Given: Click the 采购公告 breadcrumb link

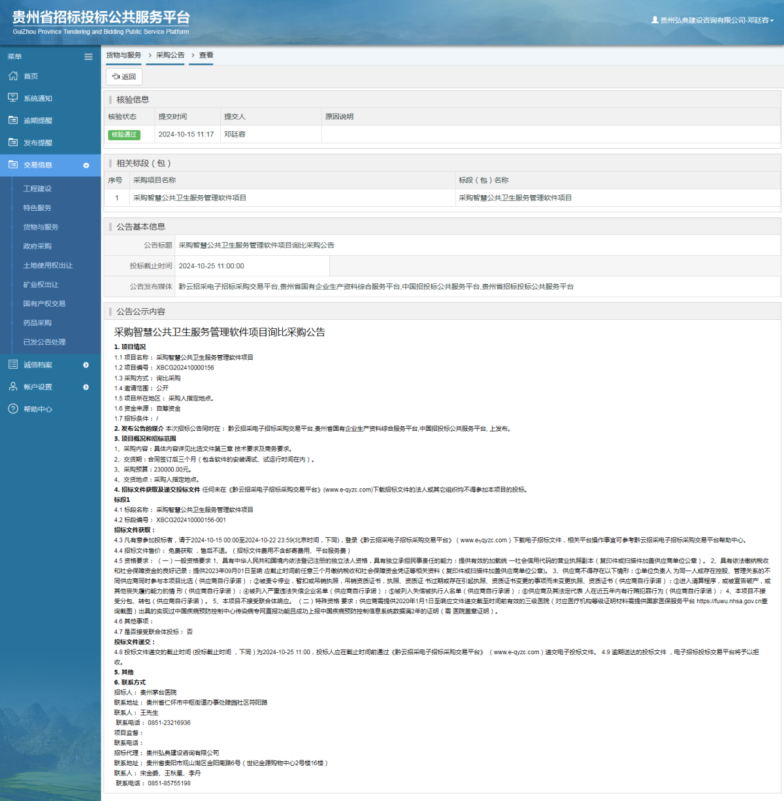Looking at the screenshot, I should click(x=170, y=55).
